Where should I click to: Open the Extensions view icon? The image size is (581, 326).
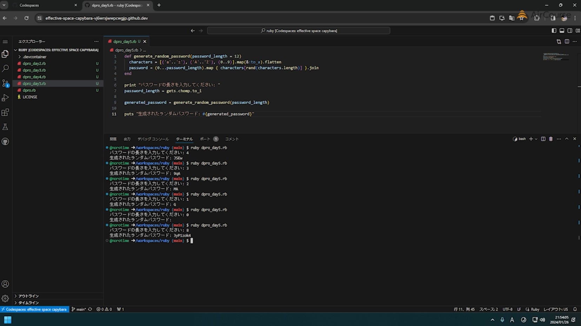click(5, 113)
